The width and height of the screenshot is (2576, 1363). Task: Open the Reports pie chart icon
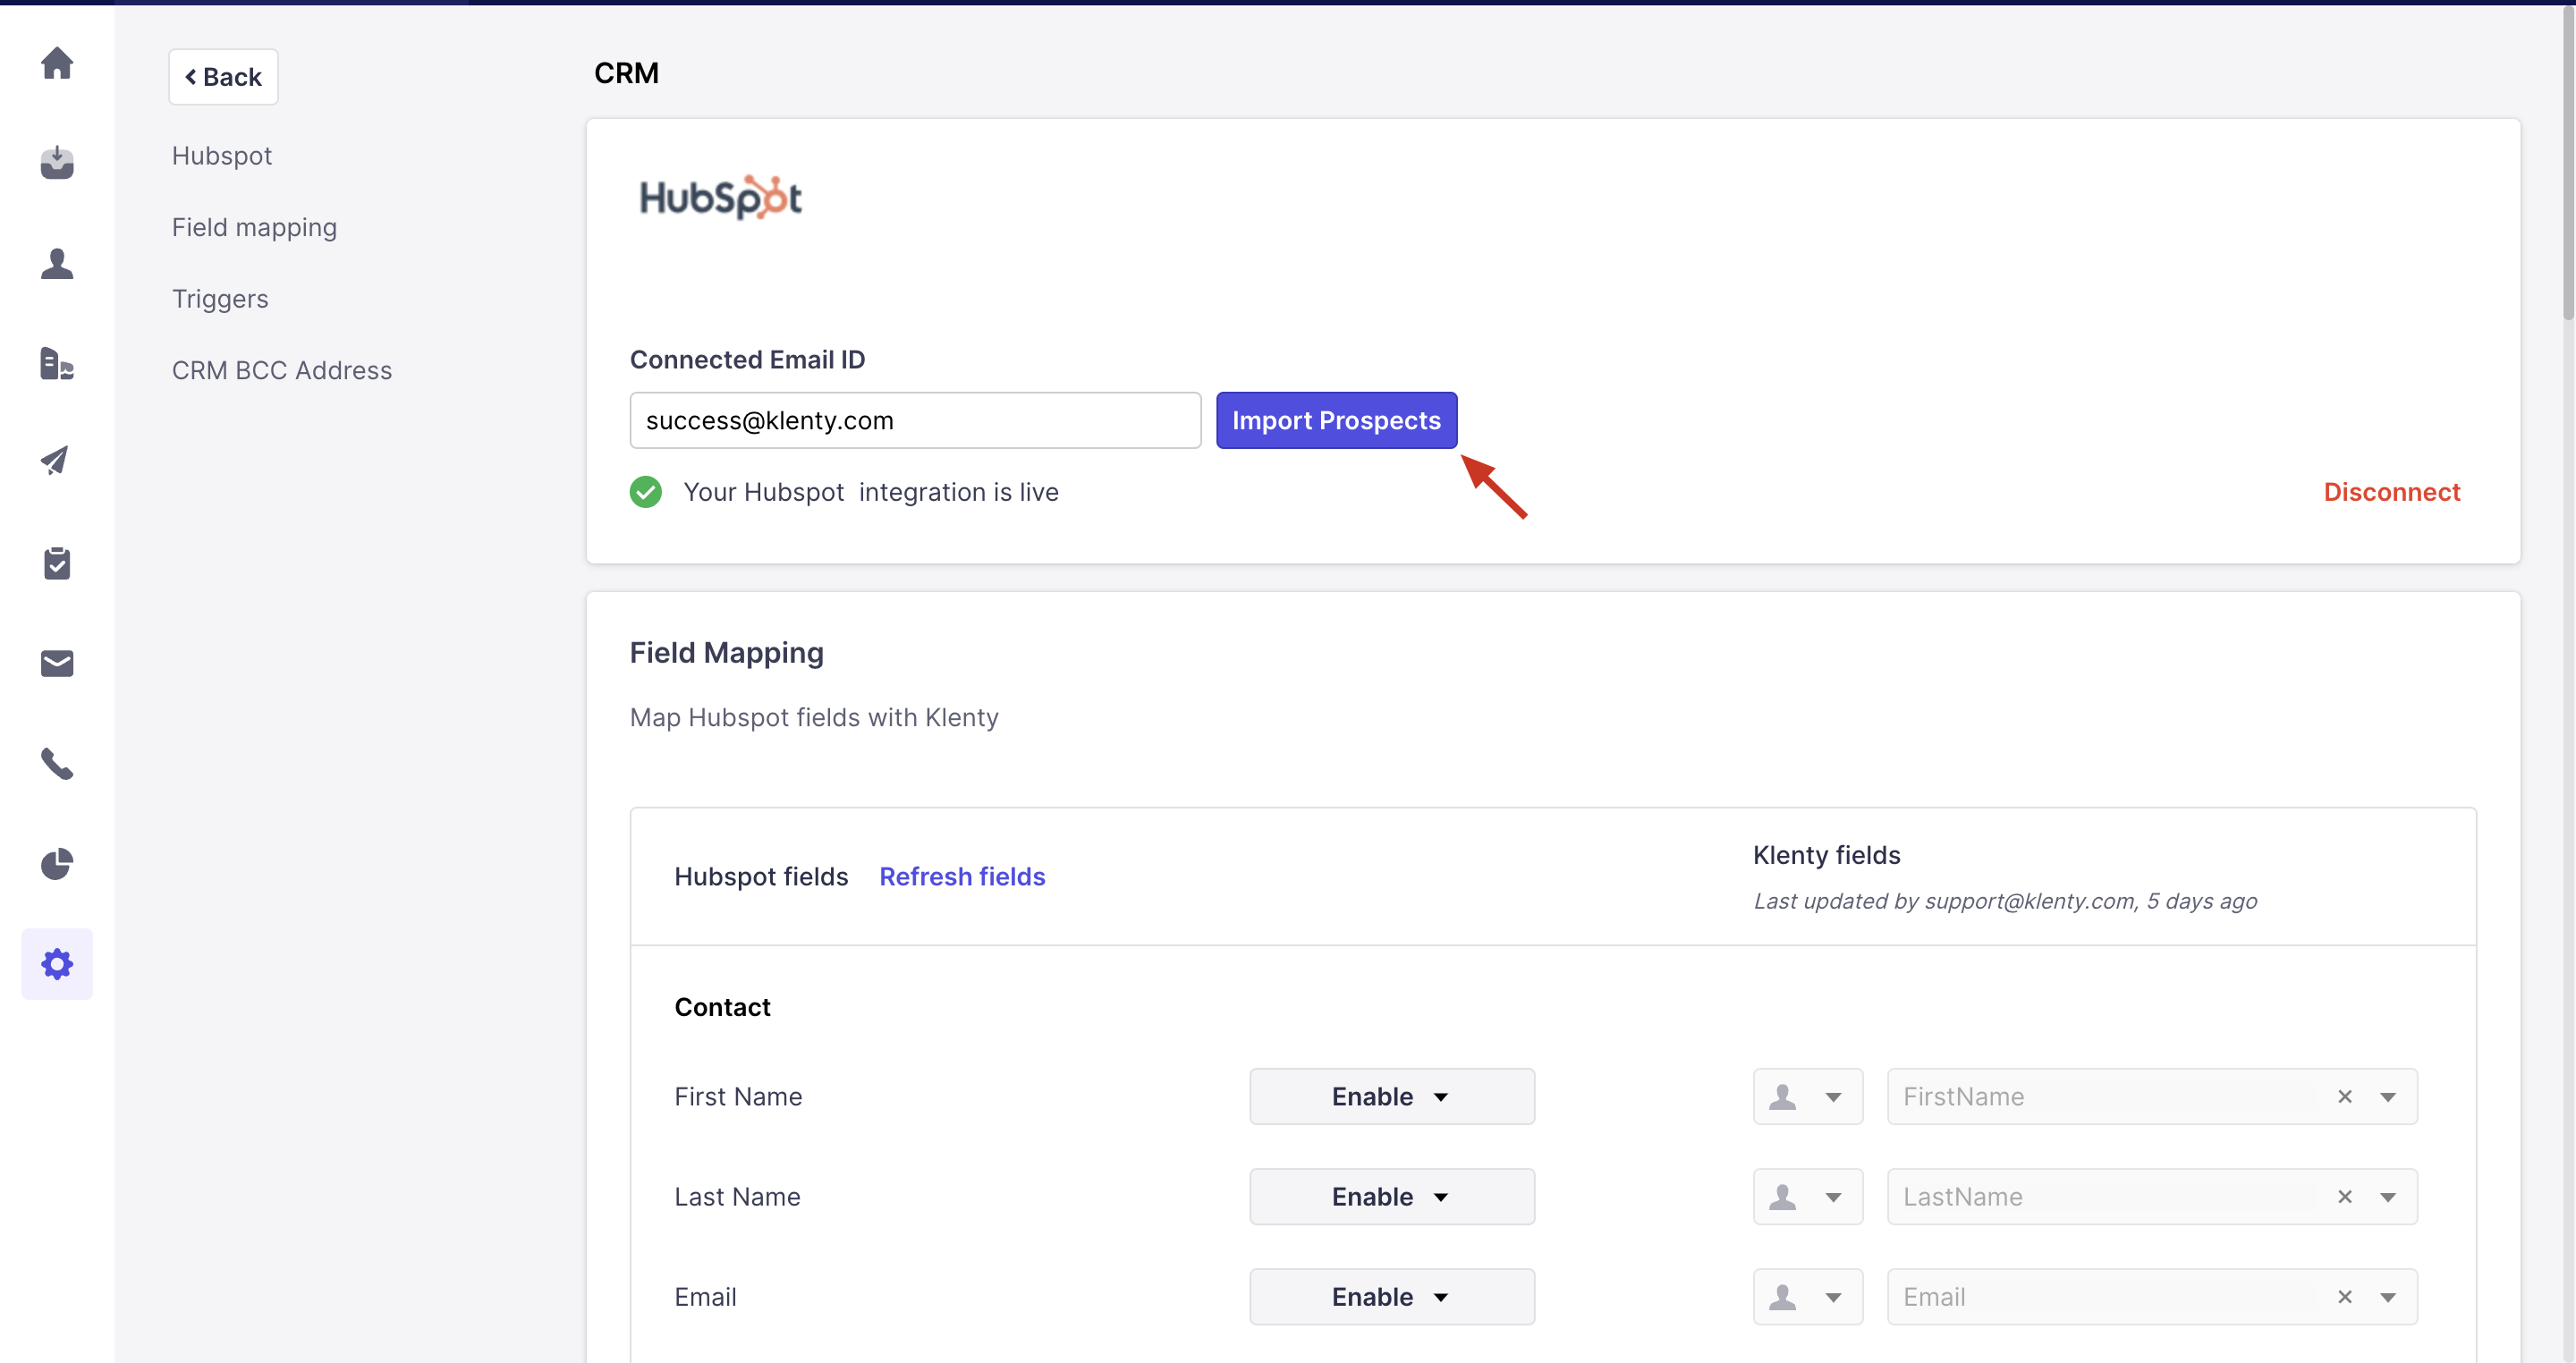(x=57, y=864)
